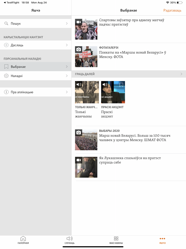Click Толькі жанчыны podcast title text

83,114
